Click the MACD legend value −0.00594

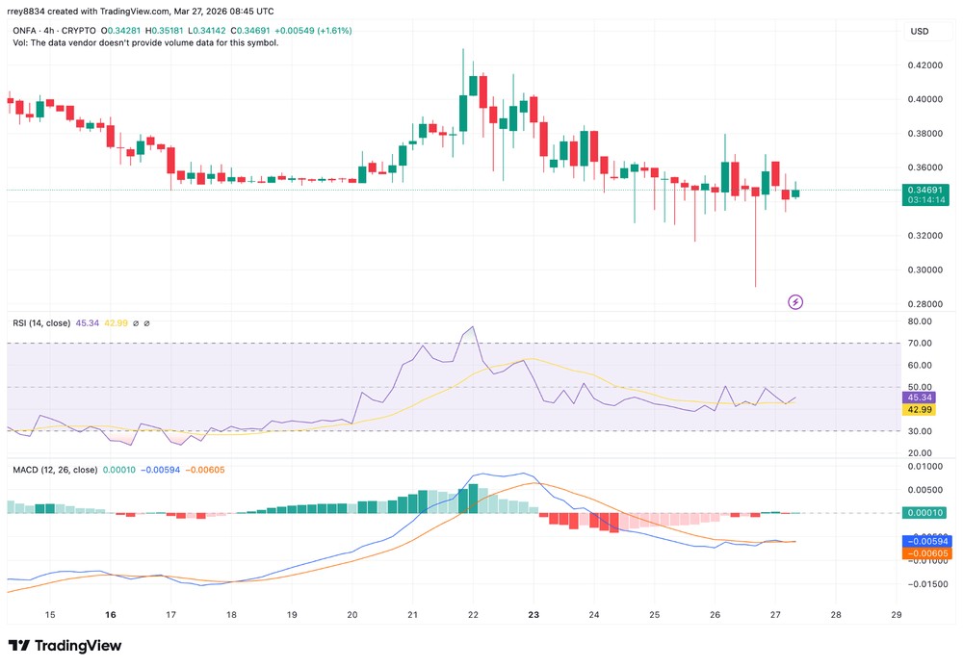(x=160, y=470)
